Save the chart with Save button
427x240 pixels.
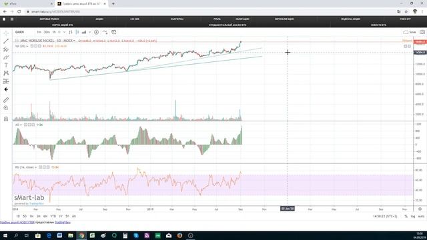click(410, 32)
